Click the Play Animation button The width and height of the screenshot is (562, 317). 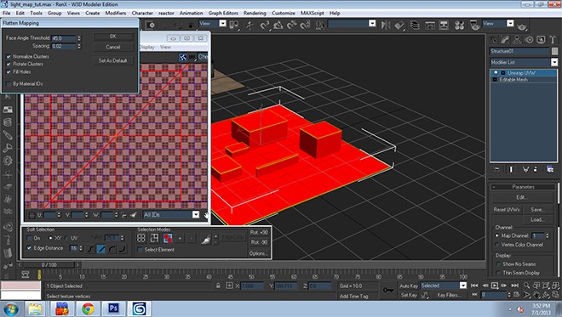pos(495,286)
